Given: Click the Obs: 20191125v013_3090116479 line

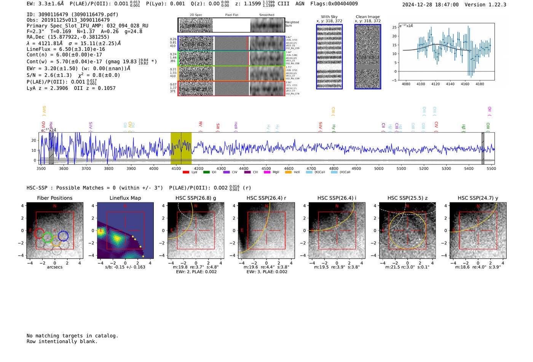Looking at the screenshot, I should click(x=68, y=20).
